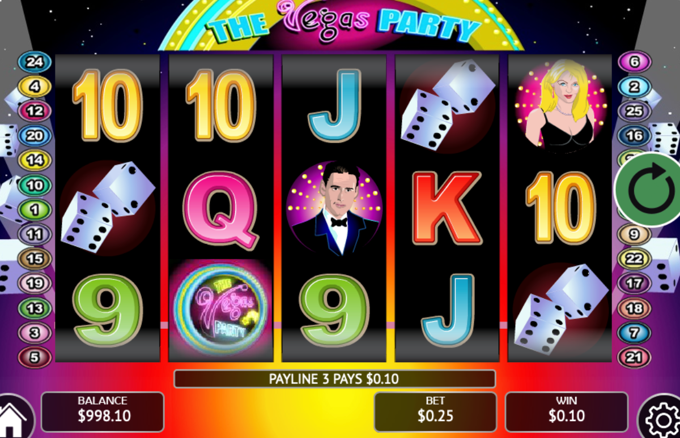Viewport: 680px width, 438px height.
Task: Select payline 25 indicator
Action: [634, 111]
